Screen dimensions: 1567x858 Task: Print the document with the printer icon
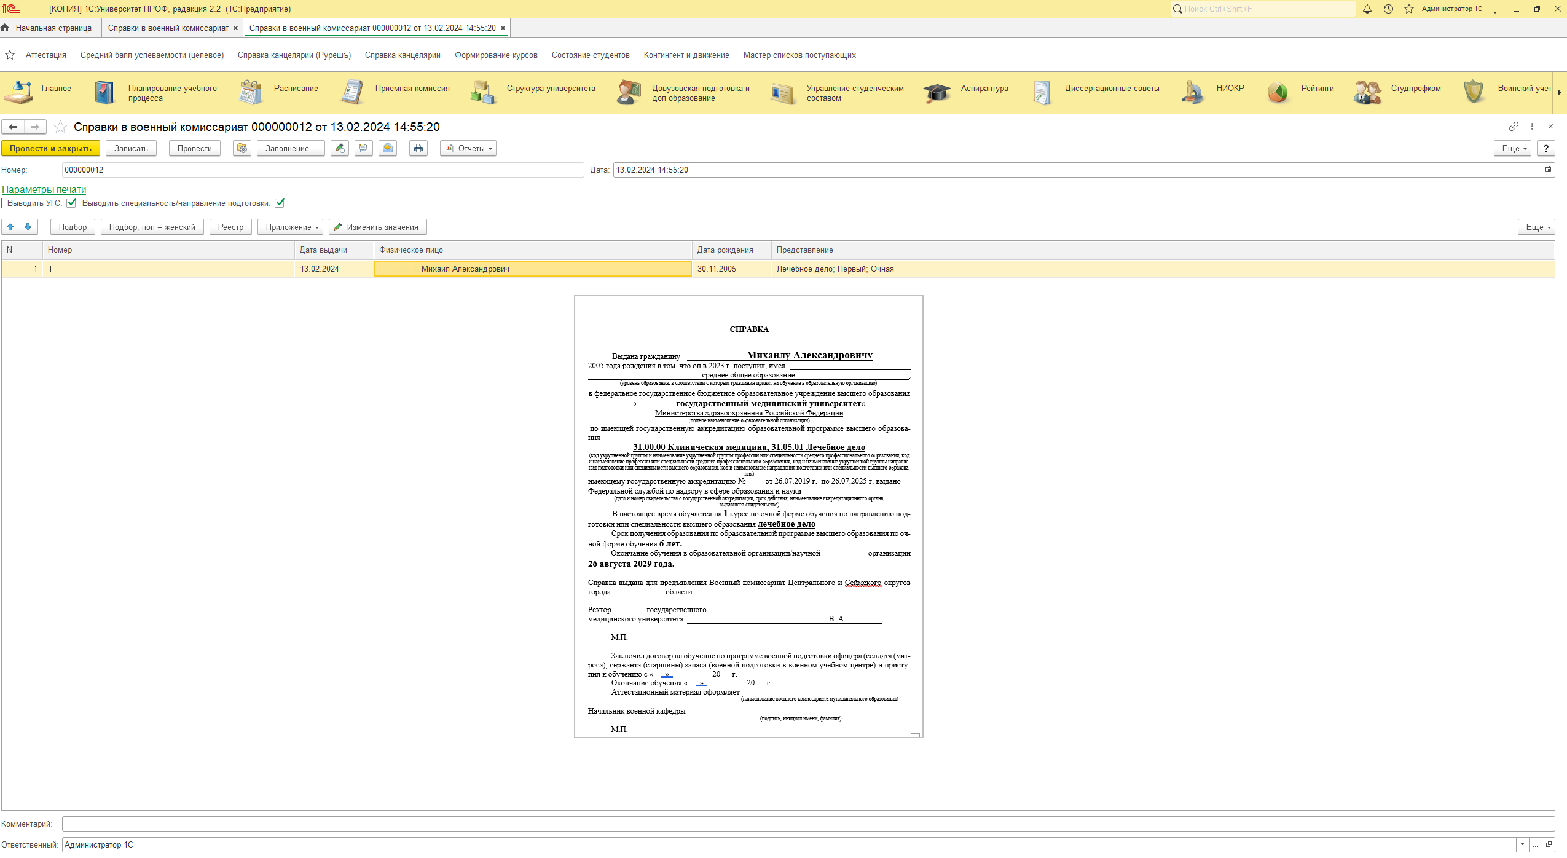[418, 148]
